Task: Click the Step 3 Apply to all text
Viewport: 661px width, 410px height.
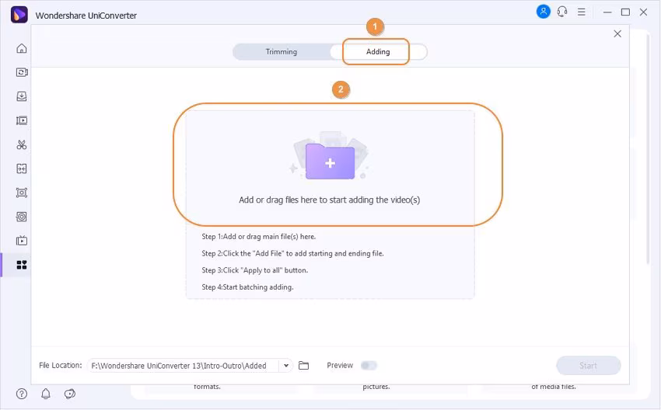Action: 254,270
